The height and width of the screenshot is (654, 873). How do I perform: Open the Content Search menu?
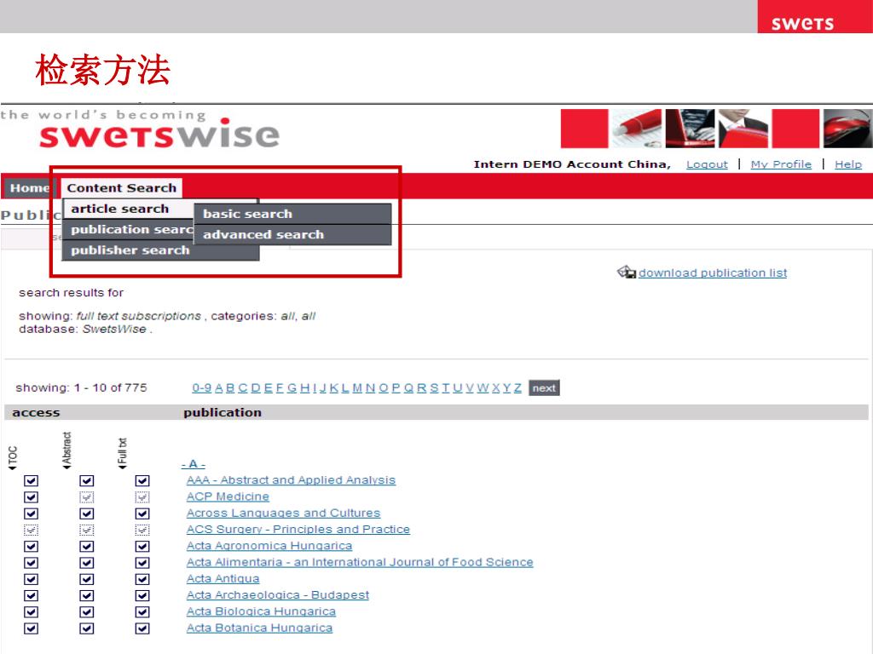point(121,188)
